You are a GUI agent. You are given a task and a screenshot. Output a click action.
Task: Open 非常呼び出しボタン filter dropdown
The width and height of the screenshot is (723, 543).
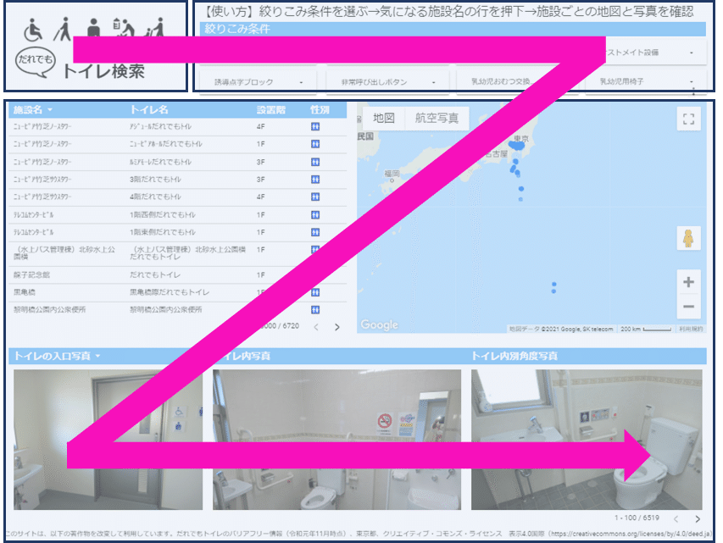[x=387, y=82]
